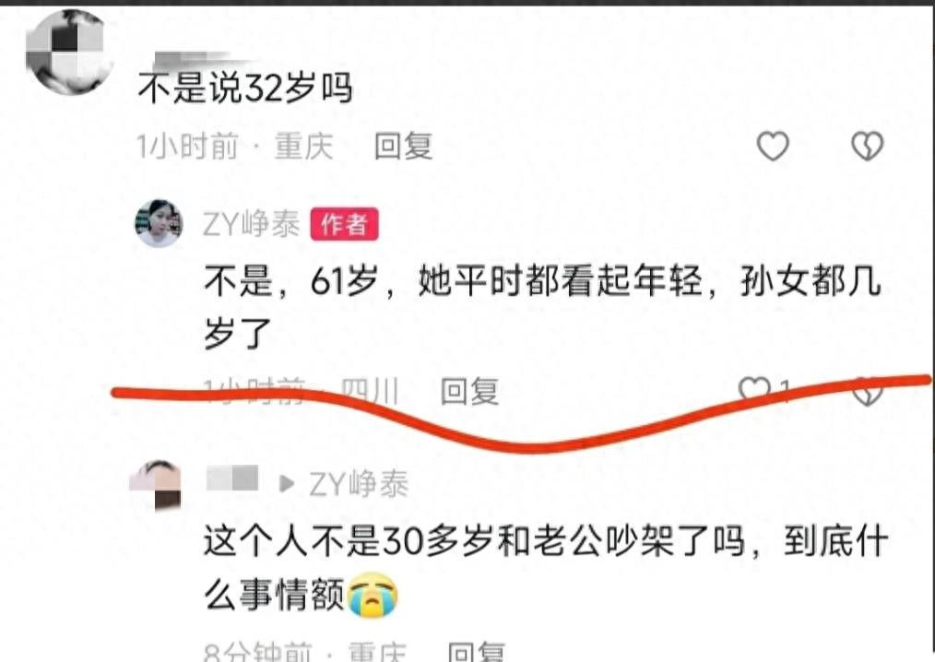935x662 pixels.
Task: Open the blurred username of third commenter
Action: pyautogui.click(x=232, y=479)
